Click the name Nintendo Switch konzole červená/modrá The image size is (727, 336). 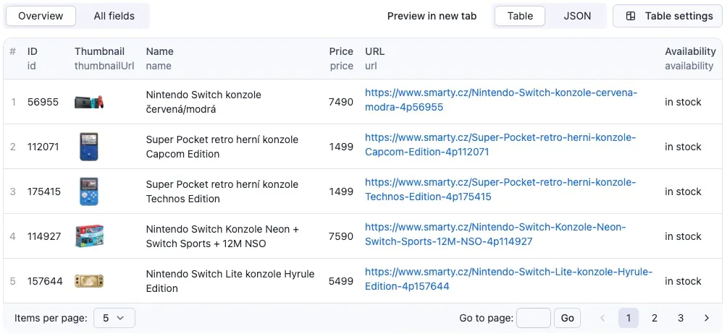click(203, 102)
